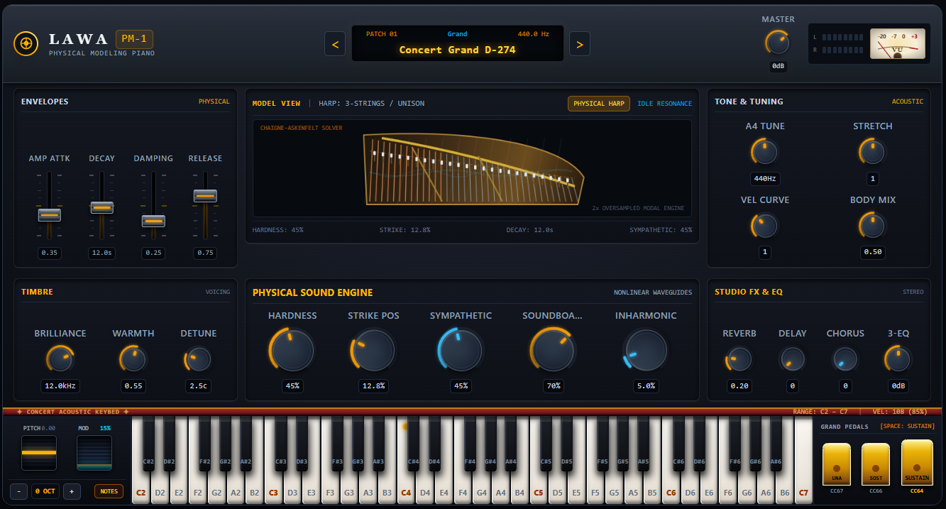Go to previous patch with left arrow

(x=335, y=44)
